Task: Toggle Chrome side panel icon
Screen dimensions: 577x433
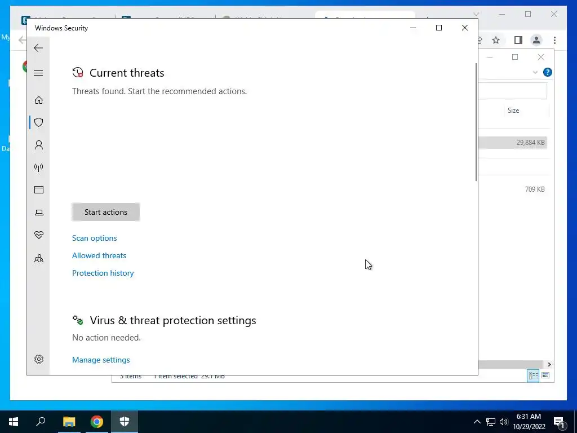Action: [x=518, y=40]
